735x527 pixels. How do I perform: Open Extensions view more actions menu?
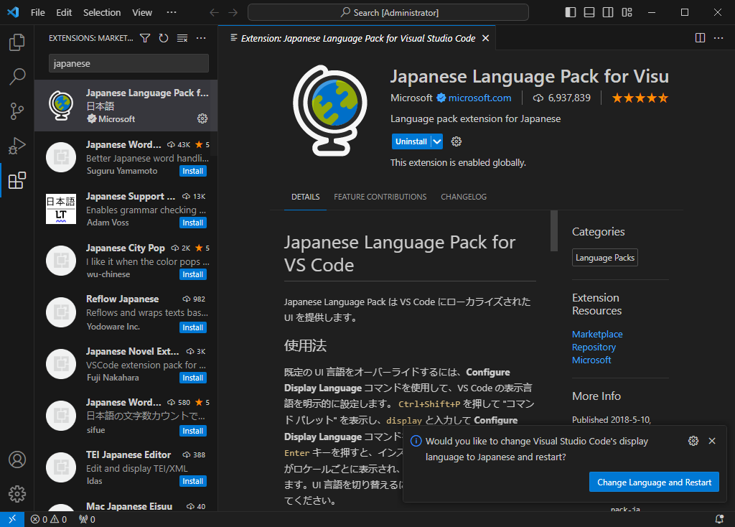pyautogui.click(x=201, y=38)
